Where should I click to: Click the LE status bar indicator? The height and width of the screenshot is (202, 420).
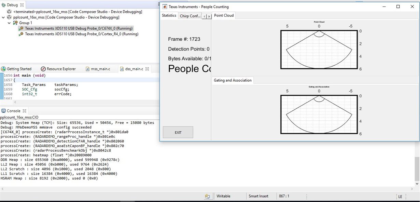click(400, 197)
